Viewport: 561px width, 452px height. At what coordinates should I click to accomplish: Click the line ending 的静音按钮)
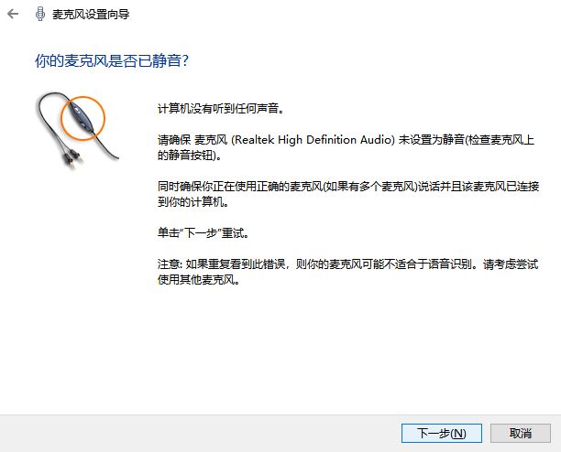[x=190, y=155]
